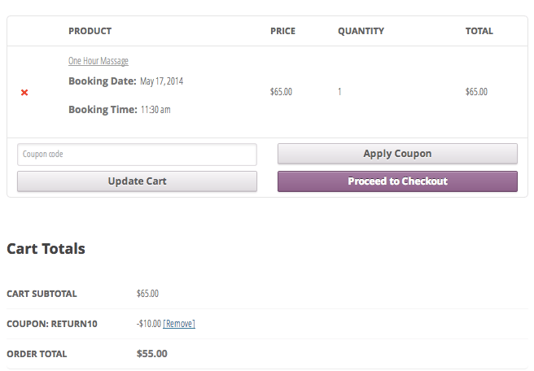This screenshot has width=534, height=371.
Task: Select the ORDER TOTAL label
Action: pos(37,354)
